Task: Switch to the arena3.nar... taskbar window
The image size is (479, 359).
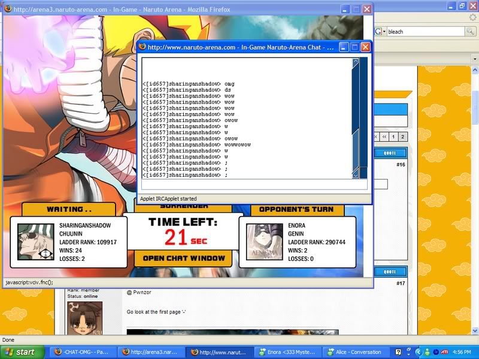Action: (151, 352)
